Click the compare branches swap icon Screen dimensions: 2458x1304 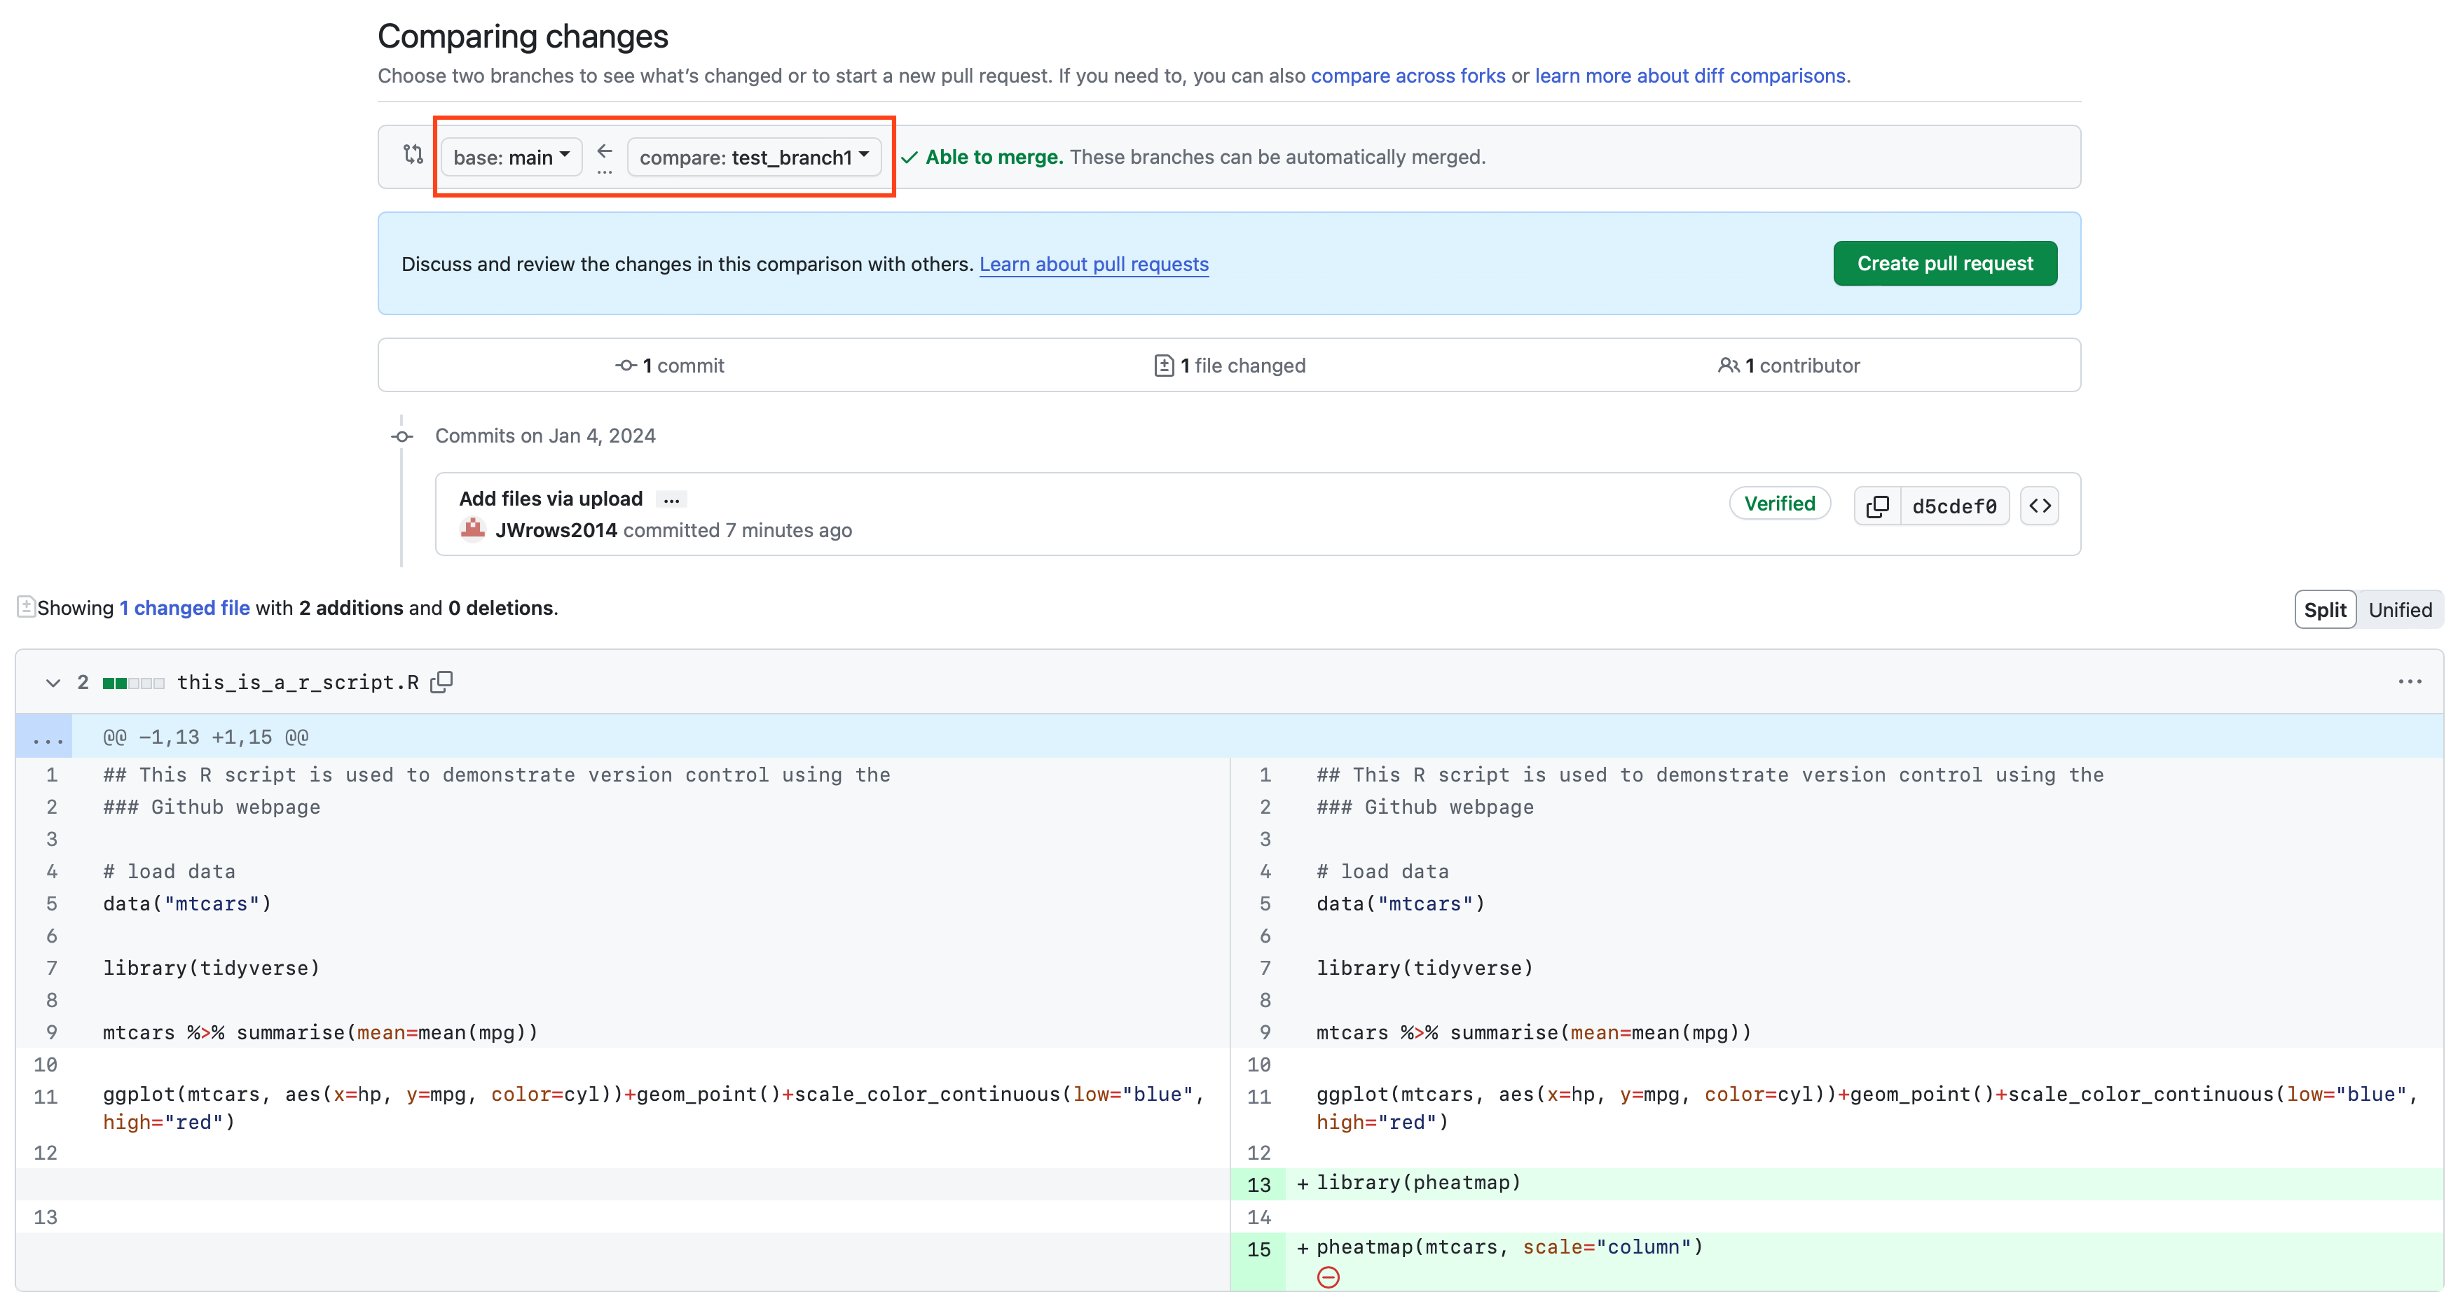412,155
